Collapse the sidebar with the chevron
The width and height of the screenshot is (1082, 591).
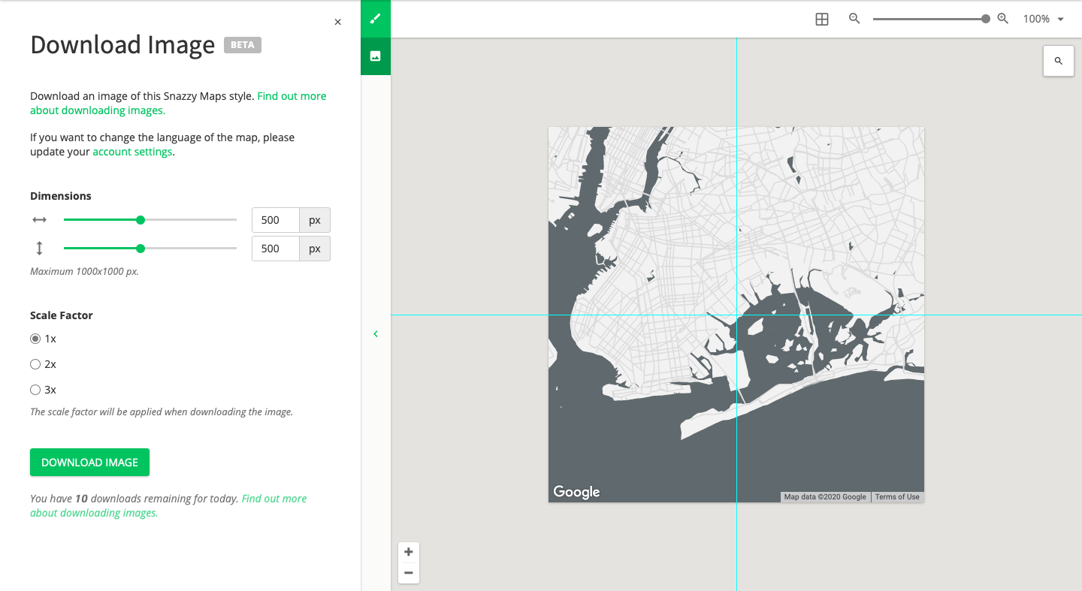[x=376, y=333]
